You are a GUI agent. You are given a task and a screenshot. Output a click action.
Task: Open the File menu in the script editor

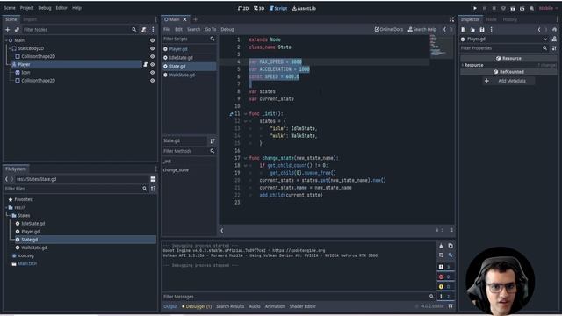[x=167, y=29]
